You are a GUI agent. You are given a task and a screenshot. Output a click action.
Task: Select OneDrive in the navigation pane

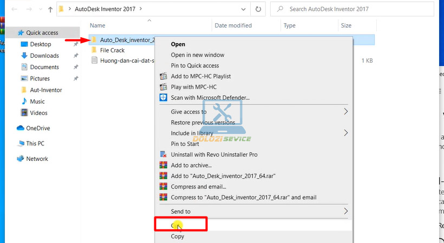tap(38, 128)
